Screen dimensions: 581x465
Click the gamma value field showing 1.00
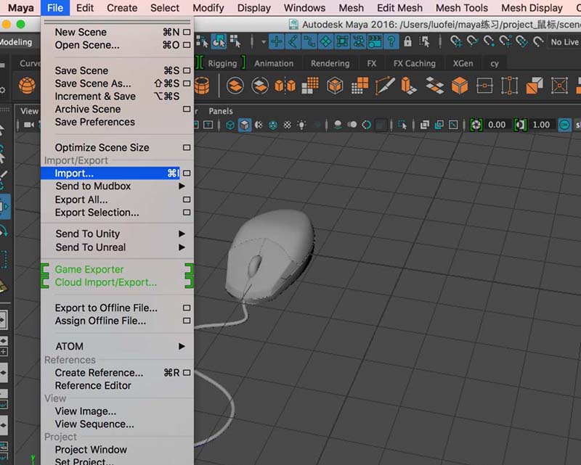[x=541, y=125]
